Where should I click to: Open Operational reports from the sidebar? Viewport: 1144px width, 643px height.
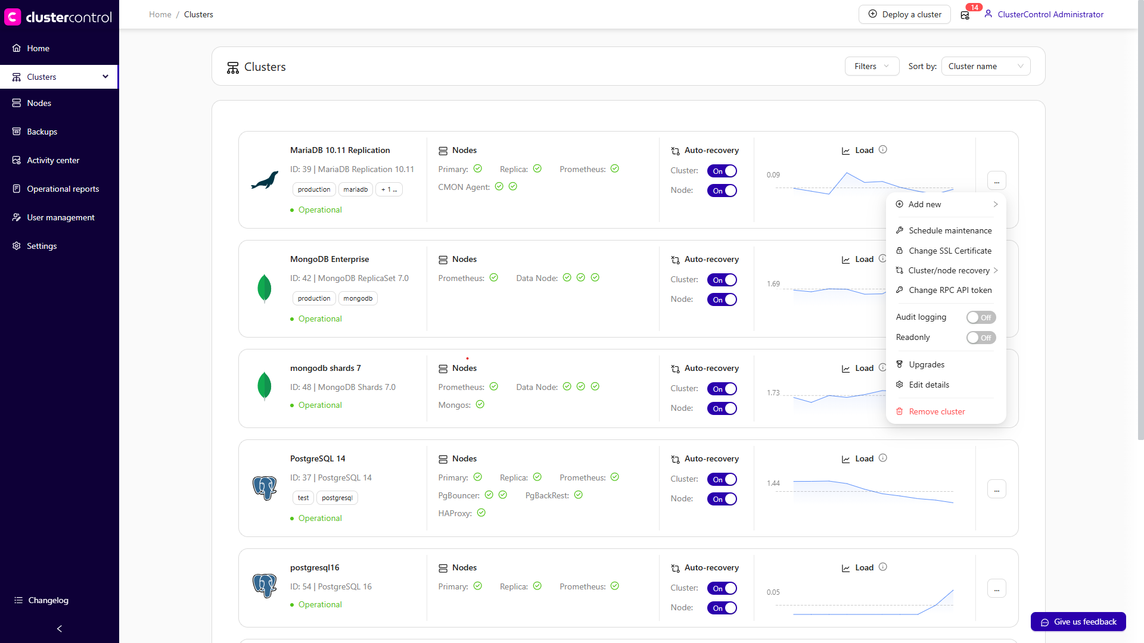(x=17, y=189)
